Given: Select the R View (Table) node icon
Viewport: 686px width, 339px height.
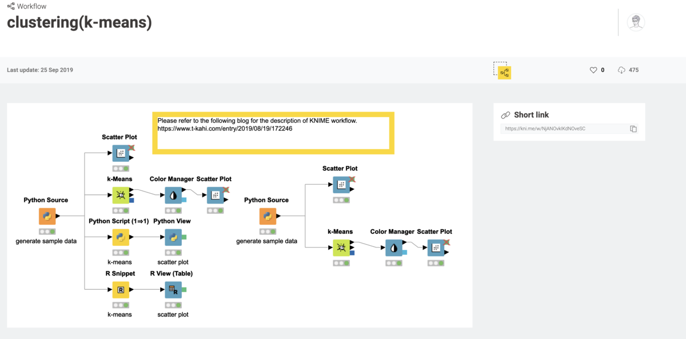Looking at the screenshot, I should click(173, 289).
